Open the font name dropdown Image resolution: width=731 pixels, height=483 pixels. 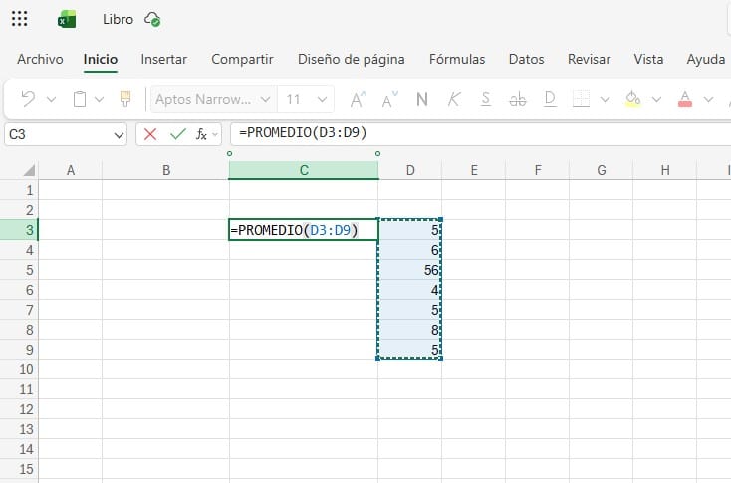point(265,99)
